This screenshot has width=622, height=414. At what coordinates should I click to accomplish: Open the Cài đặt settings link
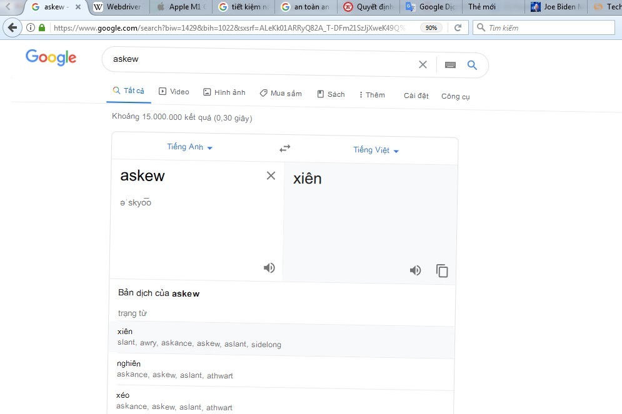(416, 96)
